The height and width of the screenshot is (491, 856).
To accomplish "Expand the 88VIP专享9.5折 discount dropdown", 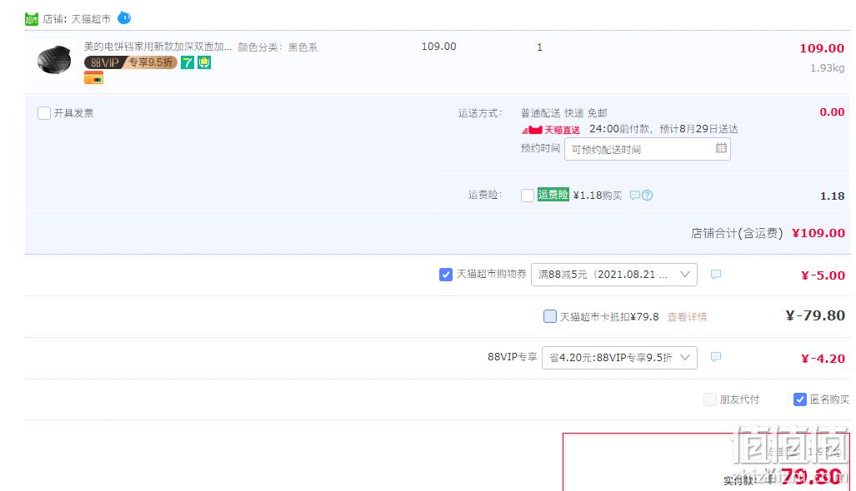I will click(x=619, y=358).
